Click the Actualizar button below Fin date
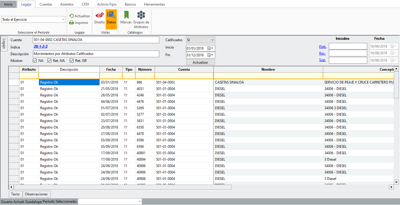Screen dimensions: 400x205 click(x=200, y=62)
